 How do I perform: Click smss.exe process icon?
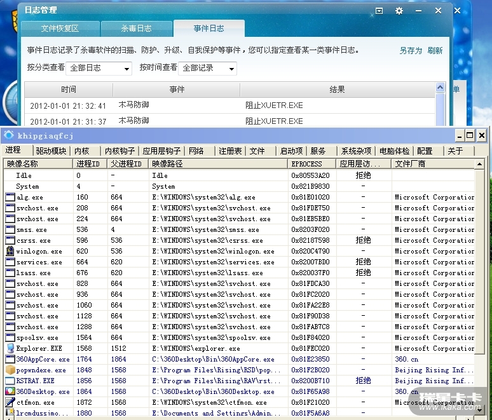(10, 229)
